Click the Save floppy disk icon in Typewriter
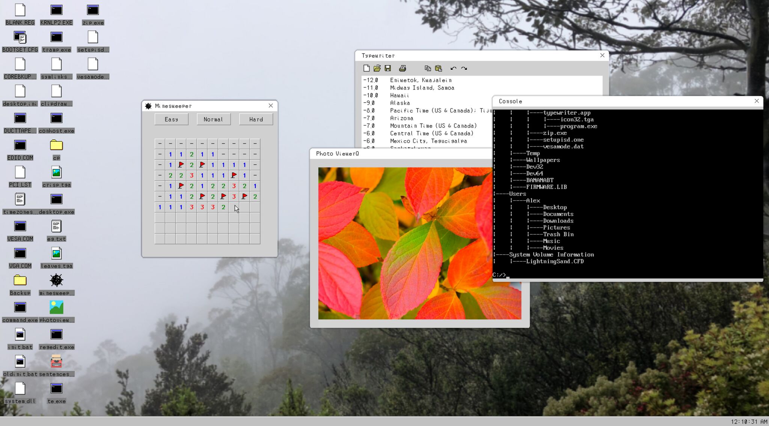The width and height of the screenshot is (769, 426). [388, 68]
